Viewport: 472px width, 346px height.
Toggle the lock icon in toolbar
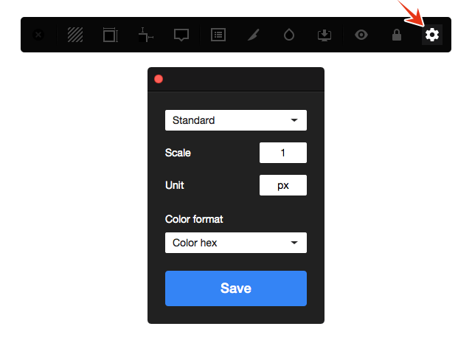point(397,35)
